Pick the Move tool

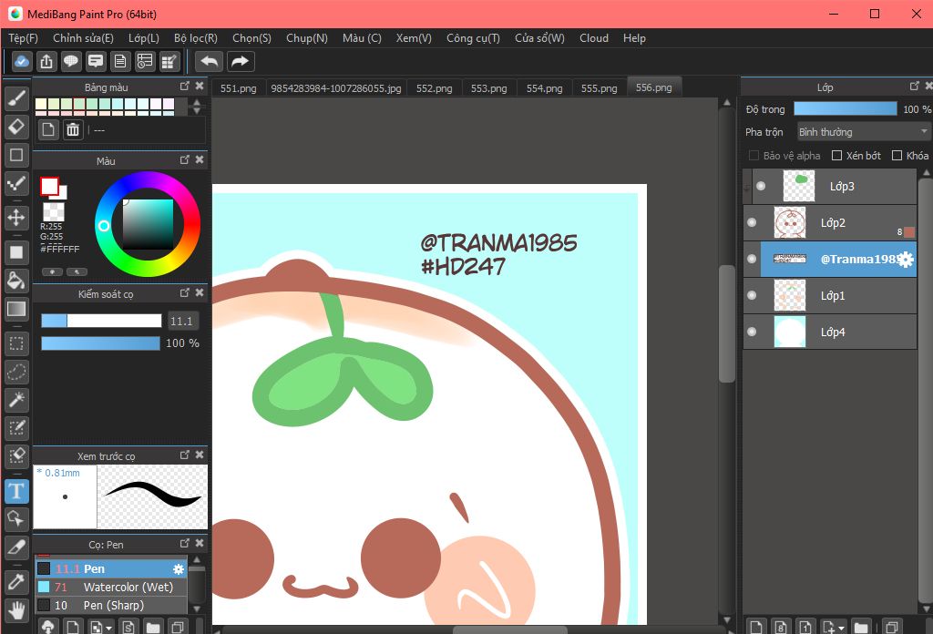[15, 217]
